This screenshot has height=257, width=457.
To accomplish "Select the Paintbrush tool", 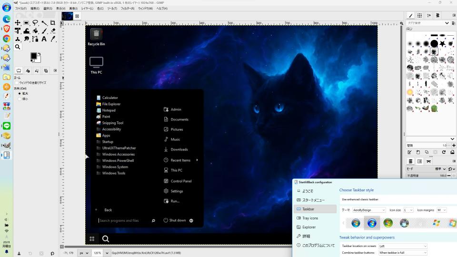I will tap(44, 30).
